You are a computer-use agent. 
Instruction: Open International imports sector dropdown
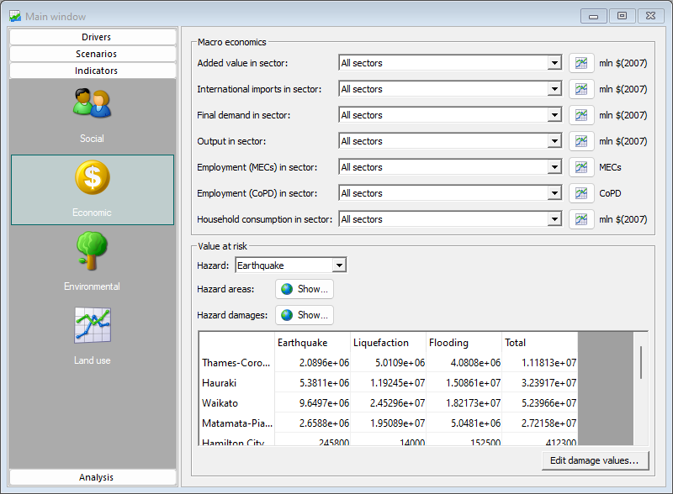554,89
